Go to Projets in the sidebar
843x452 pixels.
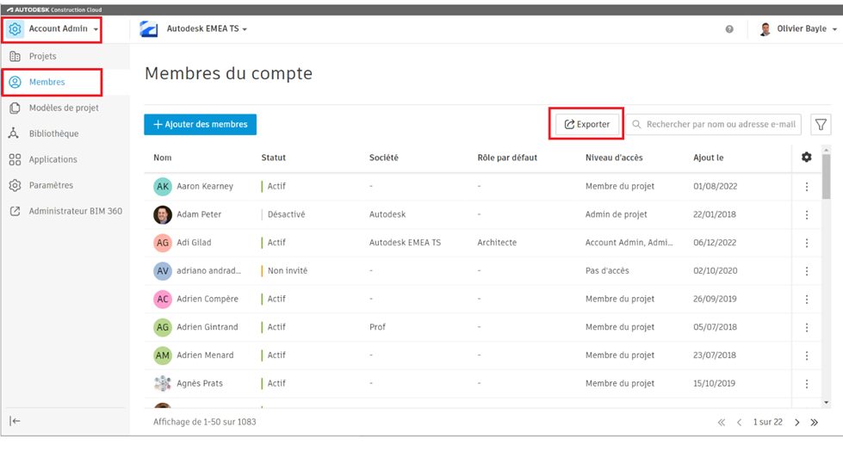coord(42,56)
